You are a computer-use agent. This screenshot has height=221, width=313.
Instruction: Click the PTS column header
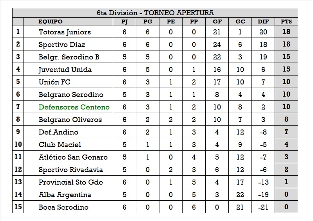[286, 22]
